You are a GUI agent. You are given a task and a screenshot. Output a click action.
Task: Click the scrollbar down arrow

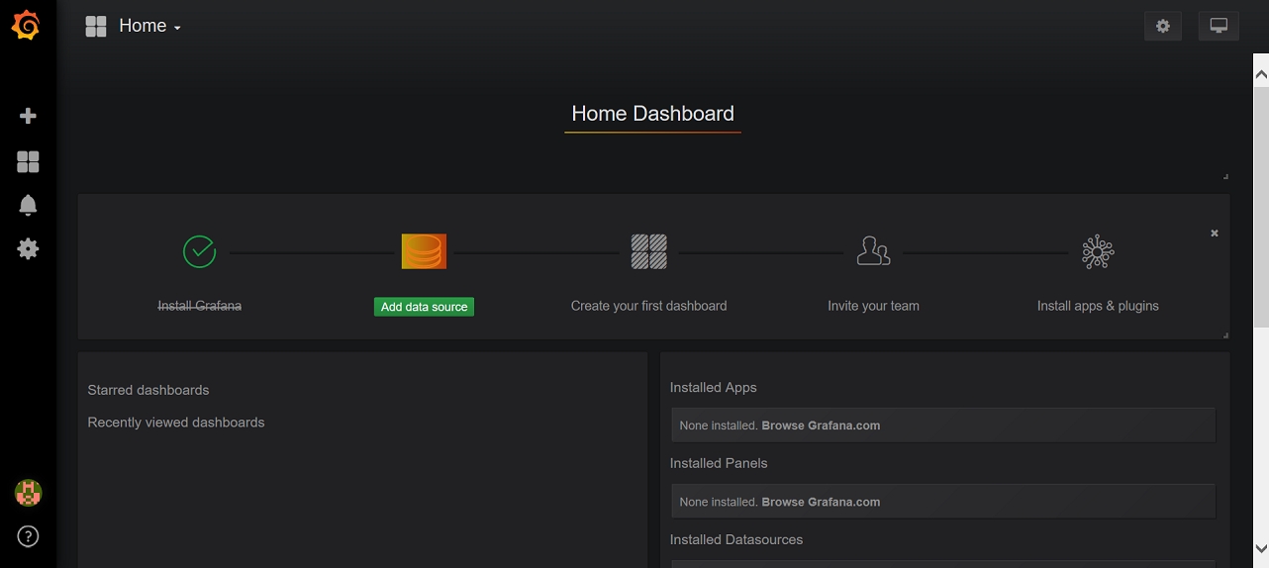(x=1261, y=547)
